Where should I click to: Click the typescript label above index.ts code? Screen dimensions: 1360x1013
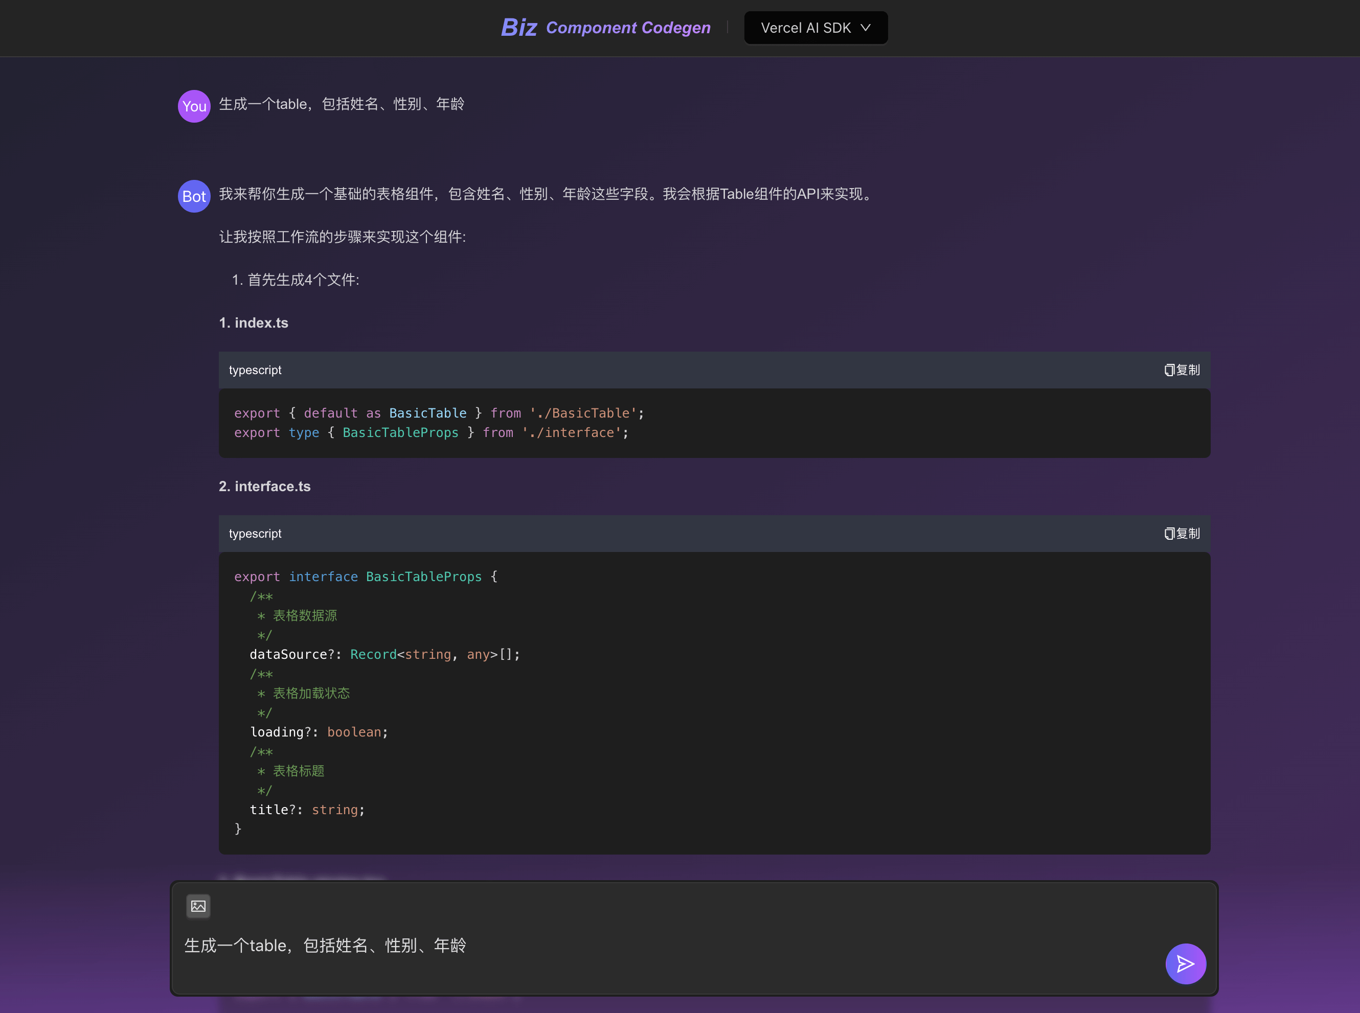[x=255, y=370]
